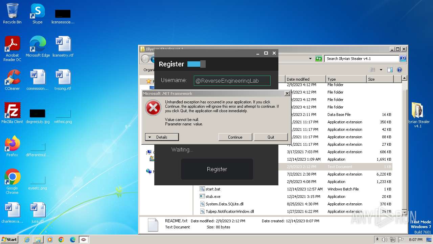Select licensetry.rtf document icon
This screenshot has width=433, height=244.
(x=63, y=47)
